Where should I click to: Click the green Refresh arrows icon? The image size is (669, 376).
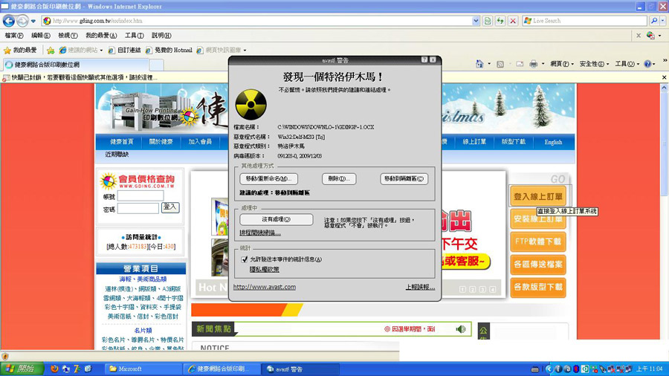pyautogui.click(x=500, y=21)
